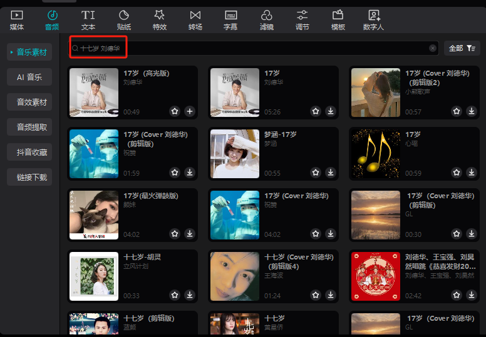
Task: Favorite 祝赞 cover track lasting 04:02
Action: coord(316,234)
